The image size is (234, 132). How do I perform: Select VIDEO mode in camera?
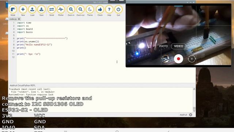pos(178,46)
